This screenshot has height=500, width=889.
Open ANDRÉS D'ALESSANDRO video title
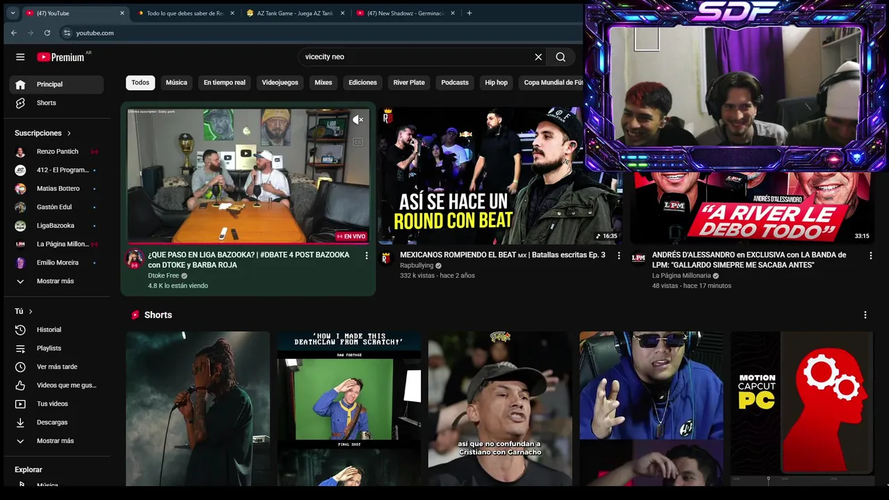749,260
